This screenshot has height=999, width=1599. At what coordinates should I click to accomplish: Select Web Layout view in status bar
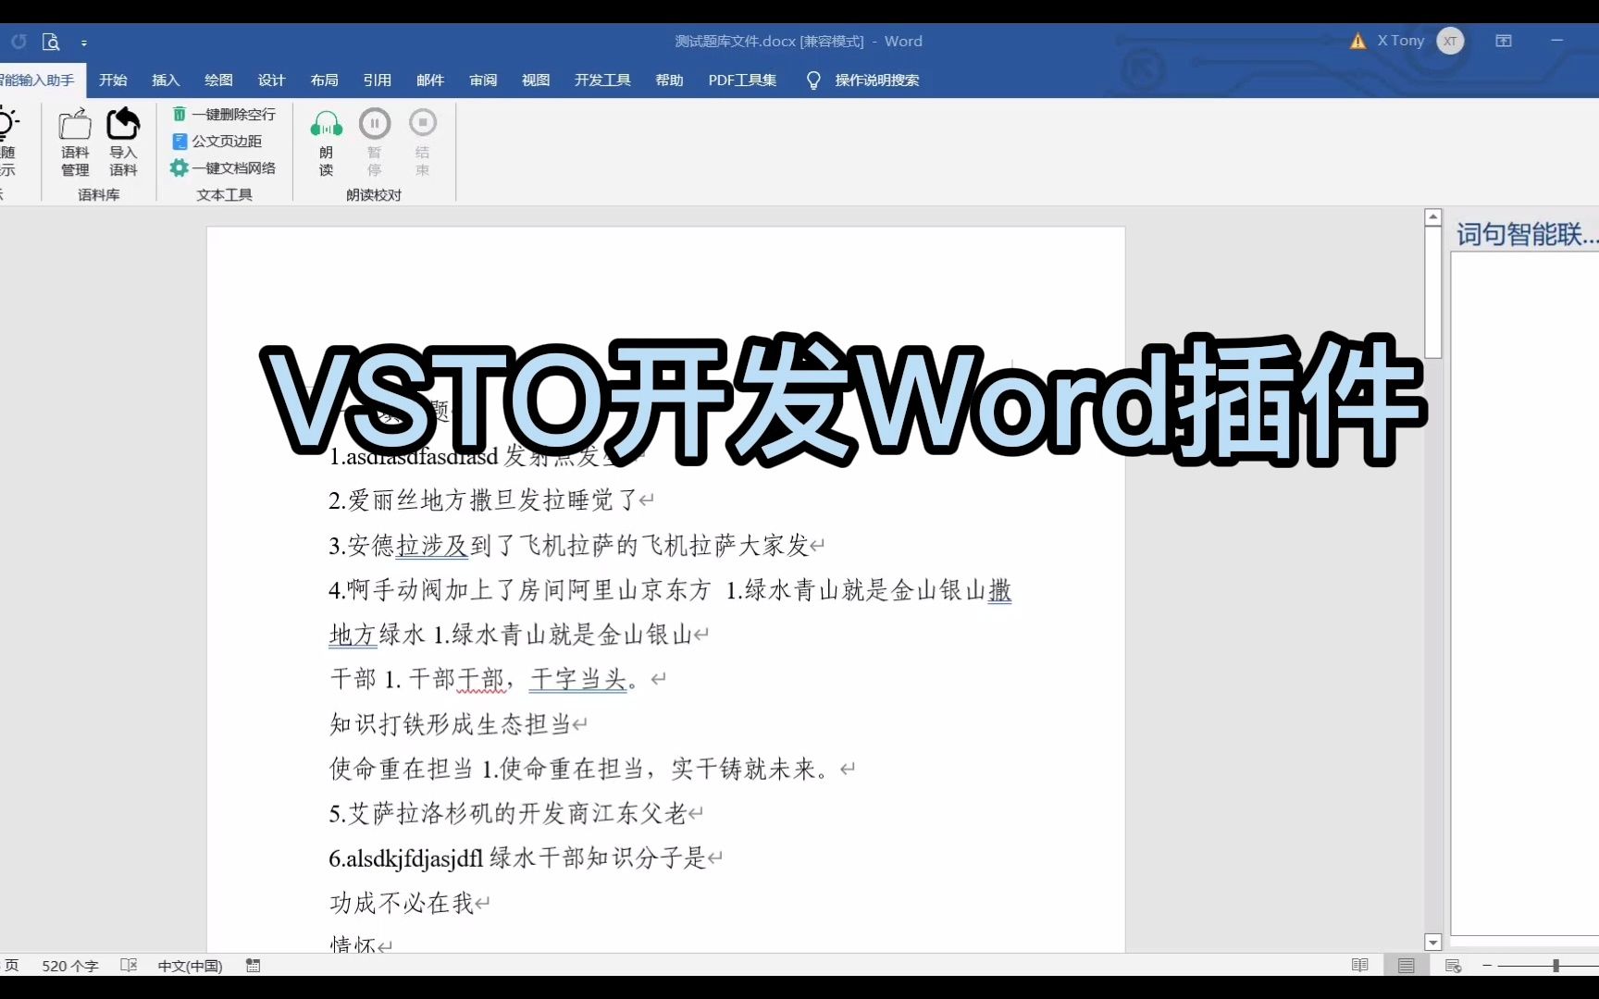point(1453,965)
